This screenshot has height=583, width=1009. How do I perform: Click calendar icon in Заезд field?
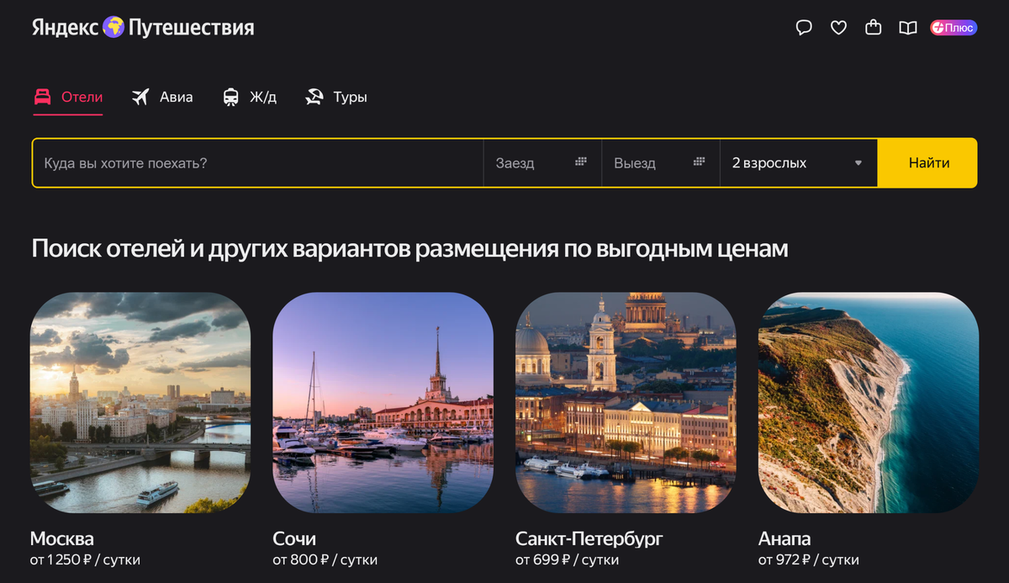pos(581,162)
